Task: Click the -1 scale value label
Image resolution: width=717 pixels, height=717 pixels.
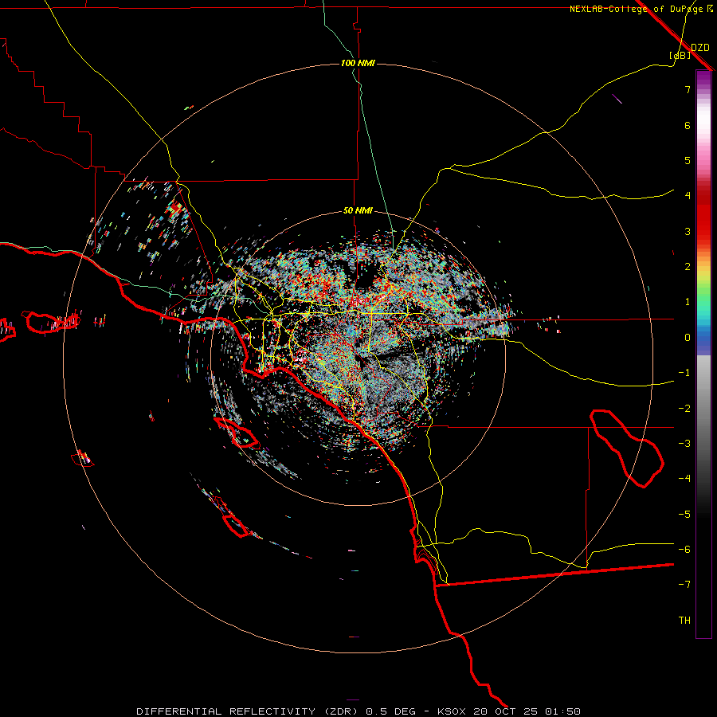Action: 684,373
